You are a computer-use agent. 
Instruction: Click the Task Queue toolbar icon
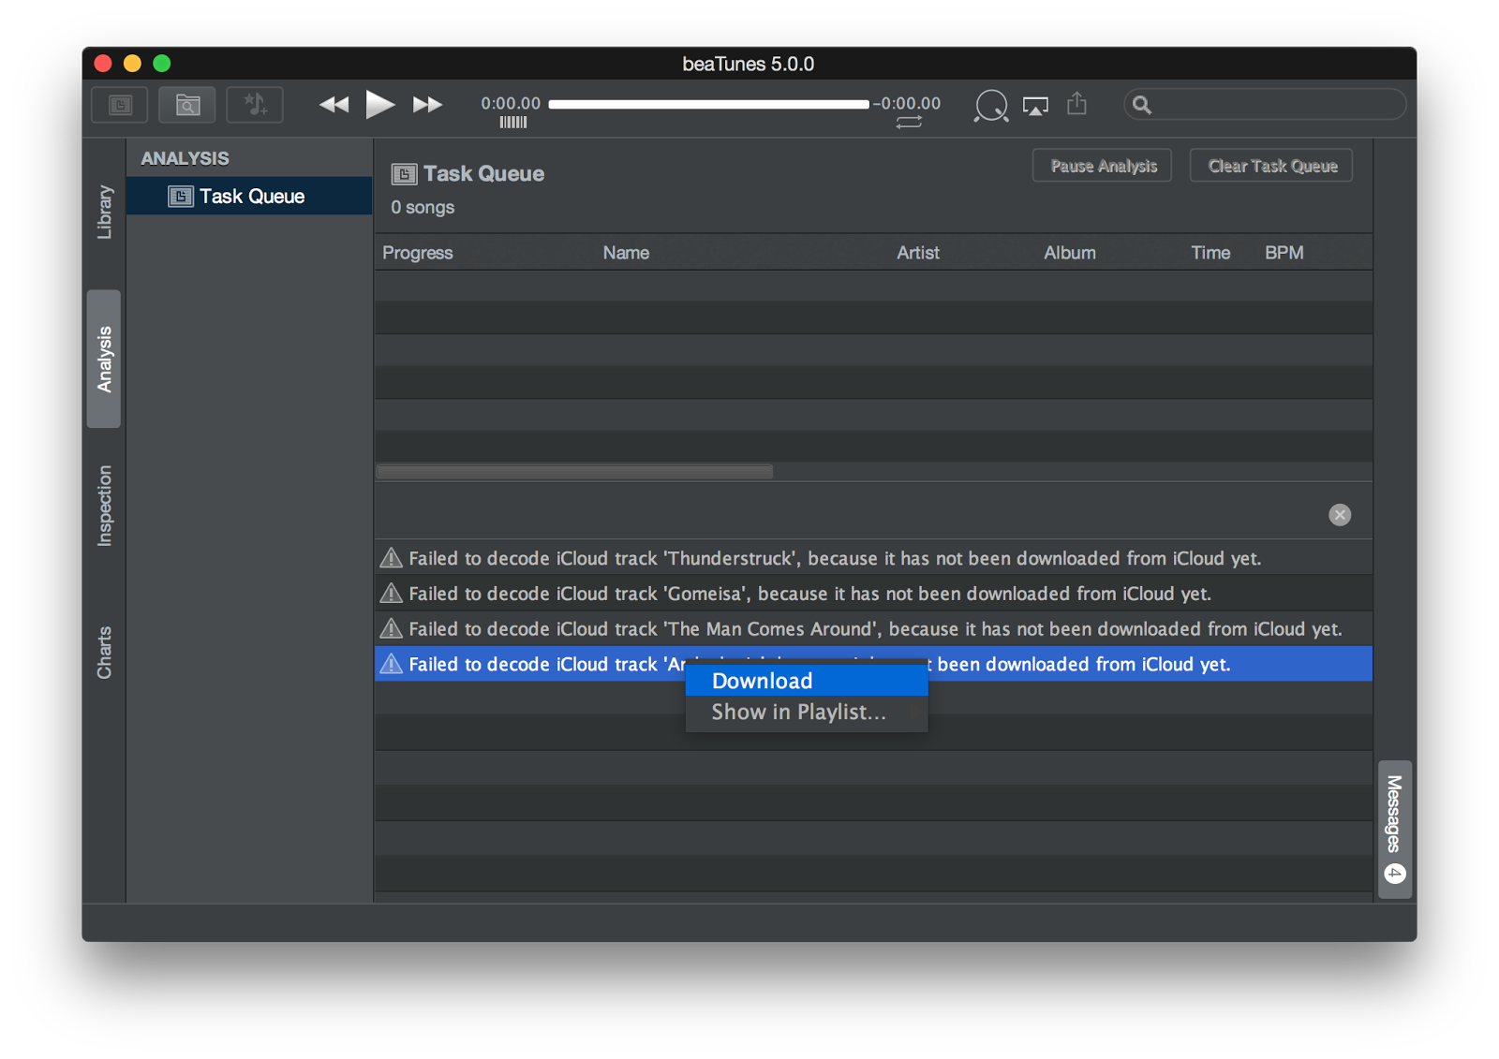(x=120, y=105)
